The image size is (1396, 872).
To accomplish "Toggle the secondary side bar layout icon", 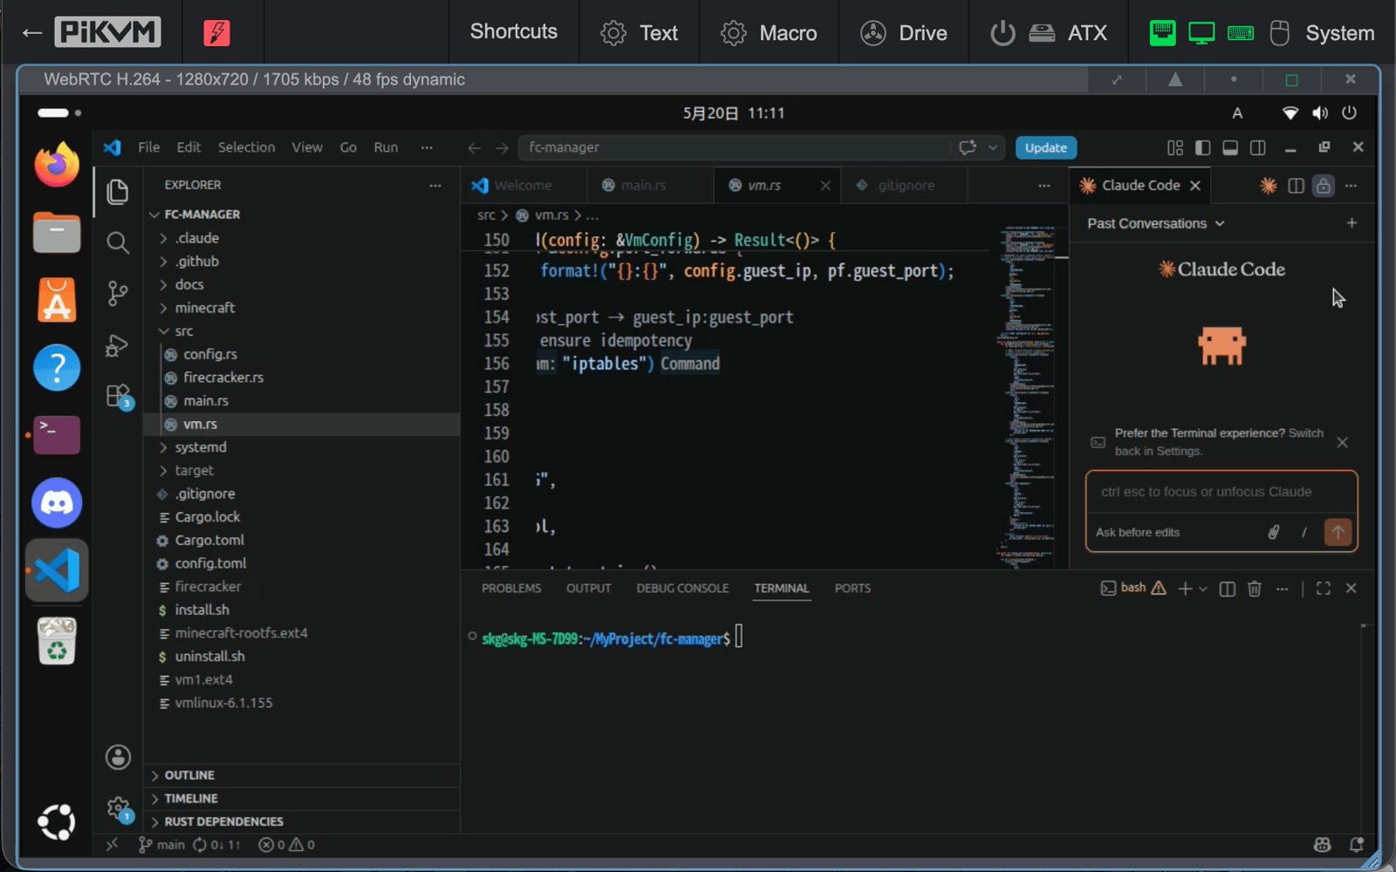I will click(x=1257, y=147).
